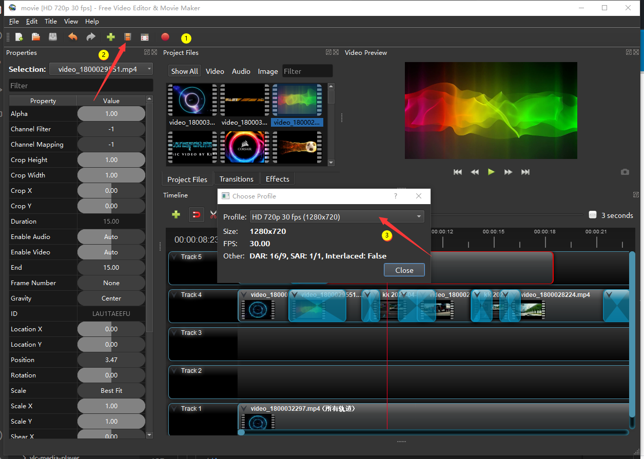Click the Open Project folder icon
The height and width of the screenshot is (459, 644).
pos(36,37)
